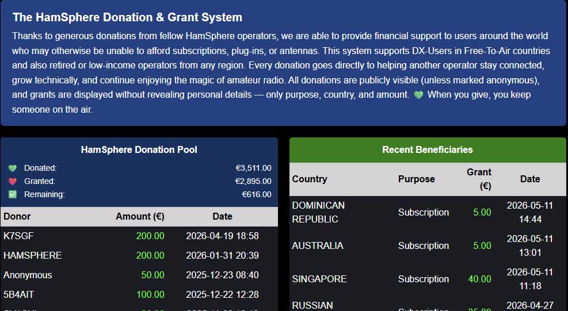Click SINGAPORE country cell

[x=319, y=279]
